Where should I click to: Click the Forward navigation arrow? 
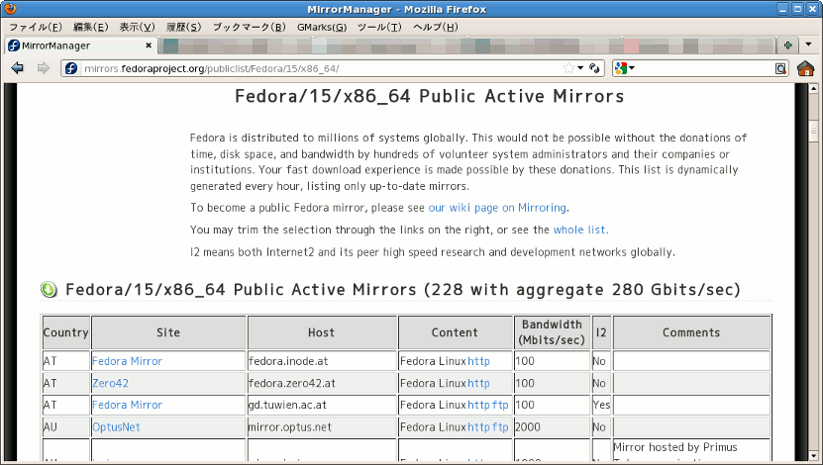(43, 68)
